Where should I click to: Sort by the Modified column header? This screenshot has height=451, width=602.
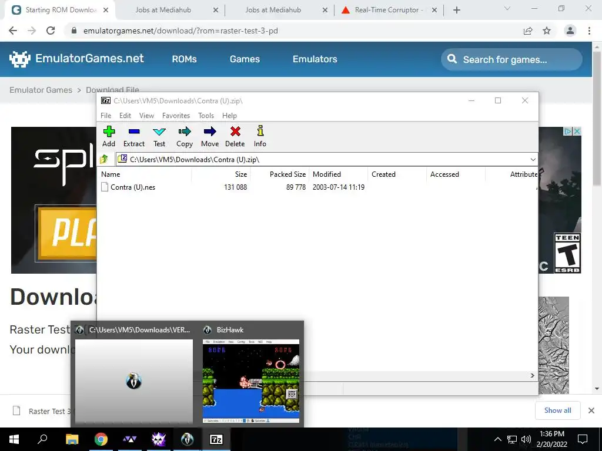[x=339, y=174]
